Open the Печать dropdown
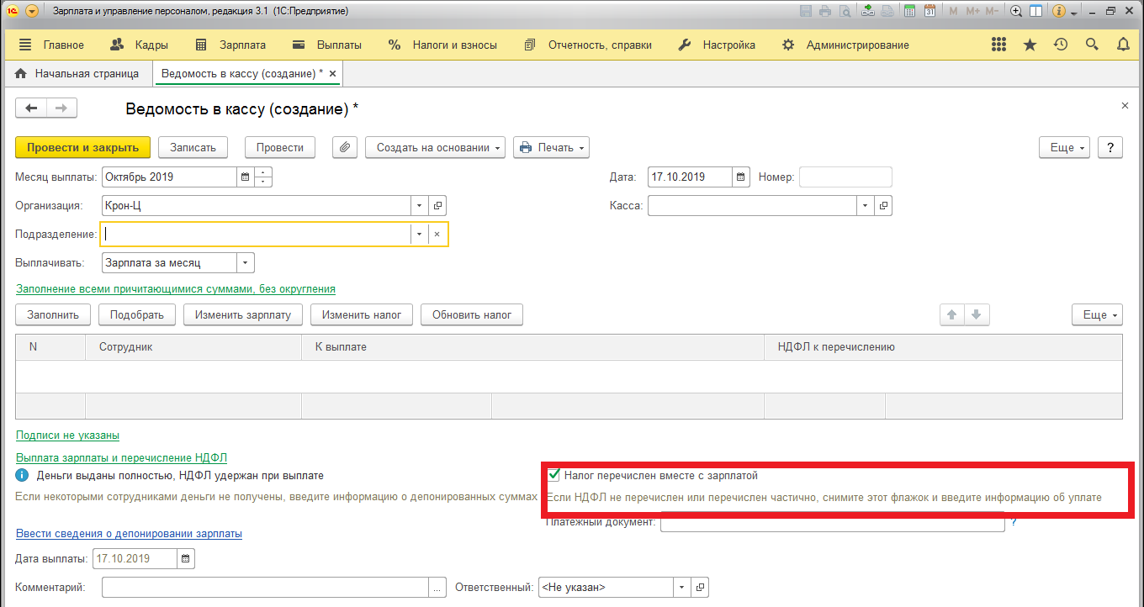Viewport: 1144px width, 607px height. click(551, 147)
